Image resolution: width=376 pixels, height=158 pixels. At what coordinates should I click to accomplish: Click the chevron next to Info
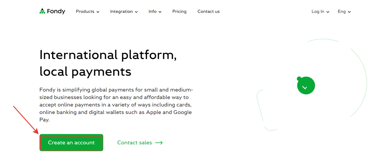pyautogui.click(x=160, y=12)
